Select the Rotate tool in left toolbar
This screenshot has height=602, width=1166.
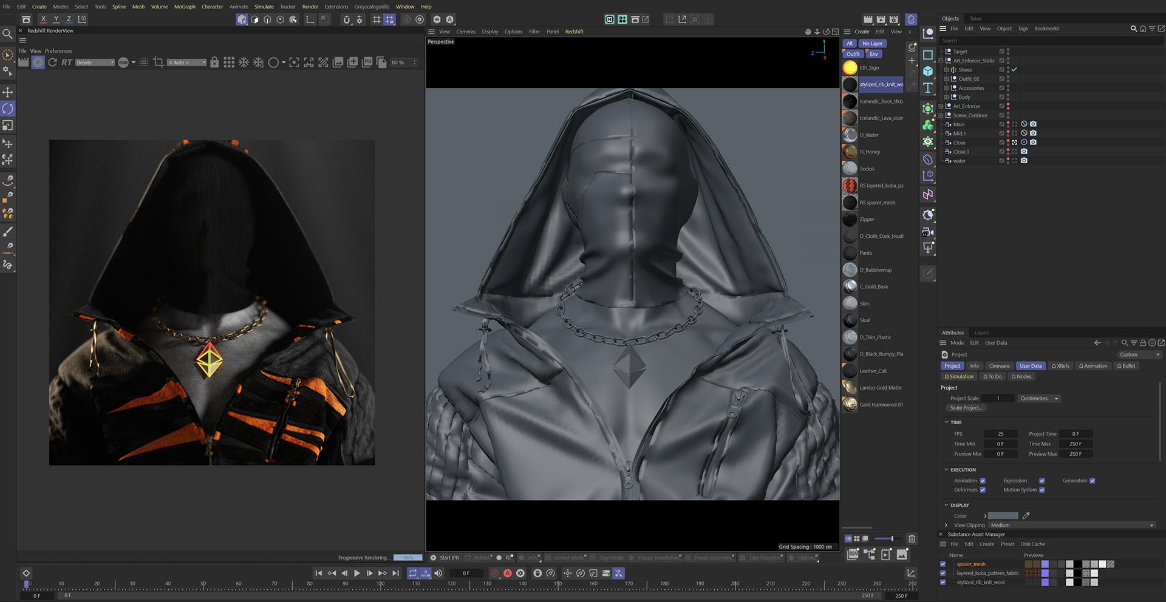(8, 109)
